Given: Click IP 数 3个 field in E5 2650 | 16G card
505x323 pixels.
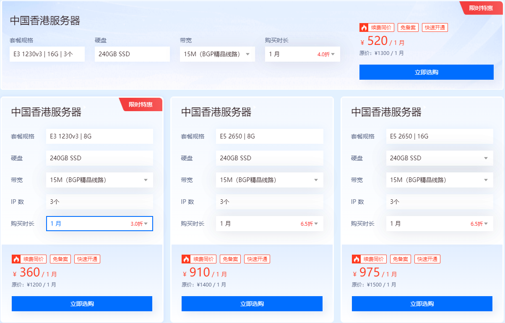Looking at the screenshot, I should click(x=440, y=202).
